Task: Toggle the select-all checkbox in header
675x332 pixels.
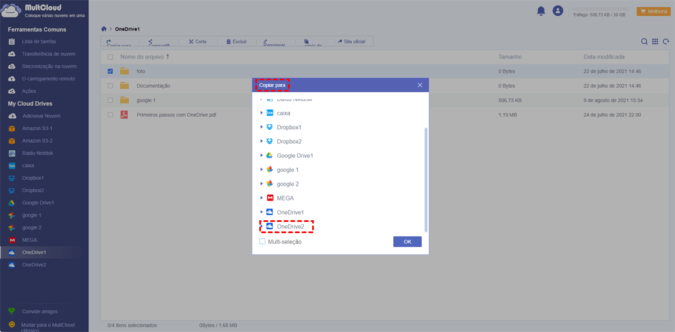Action: [x=110, y=57]
